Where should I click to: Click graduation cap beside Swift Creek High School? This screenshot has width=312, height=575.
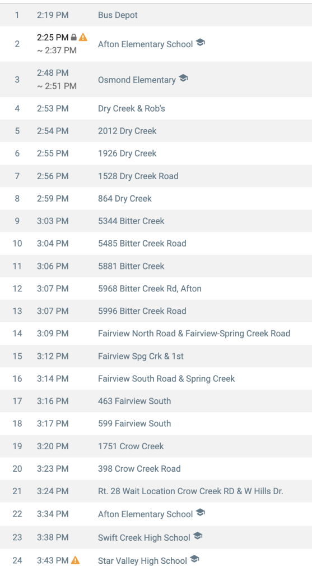click(198, 535)
